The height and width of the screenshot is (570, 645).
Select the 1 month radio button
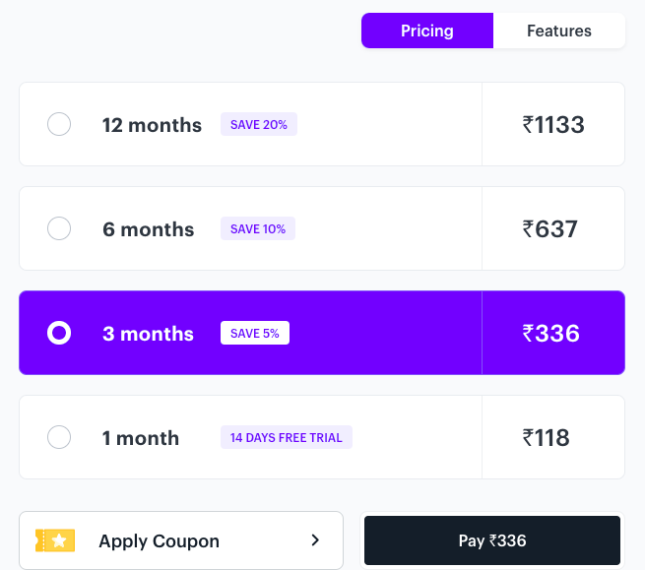(59, 437)
